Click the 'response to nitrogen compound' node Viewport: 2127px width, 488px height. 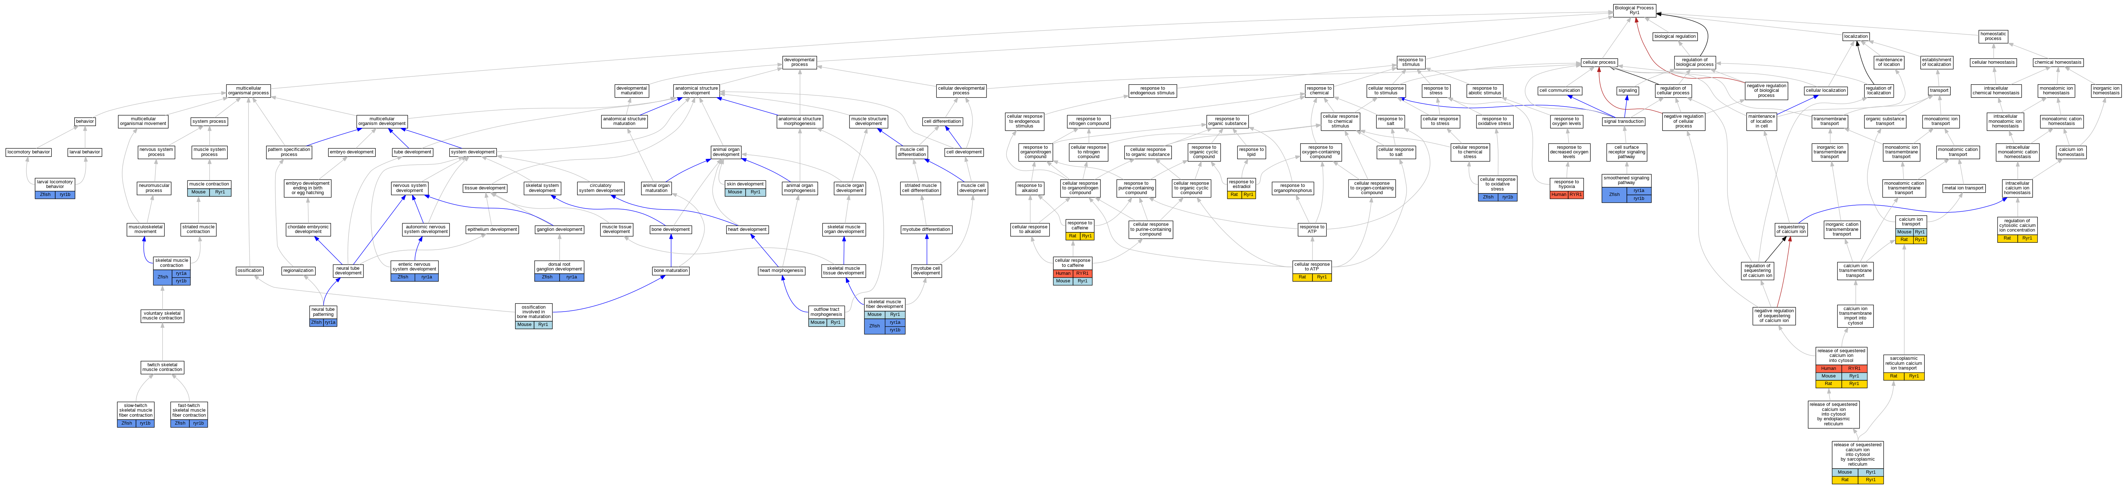[x=1088, y=121]
